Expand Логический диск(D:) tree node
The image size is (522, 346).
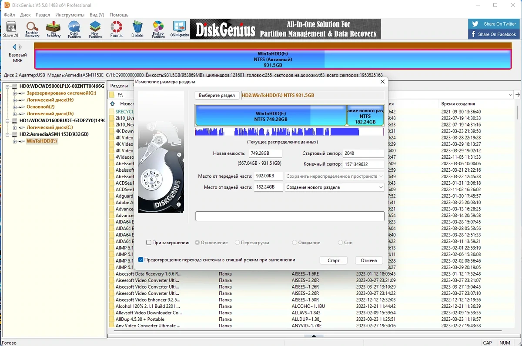click(15, 114)
